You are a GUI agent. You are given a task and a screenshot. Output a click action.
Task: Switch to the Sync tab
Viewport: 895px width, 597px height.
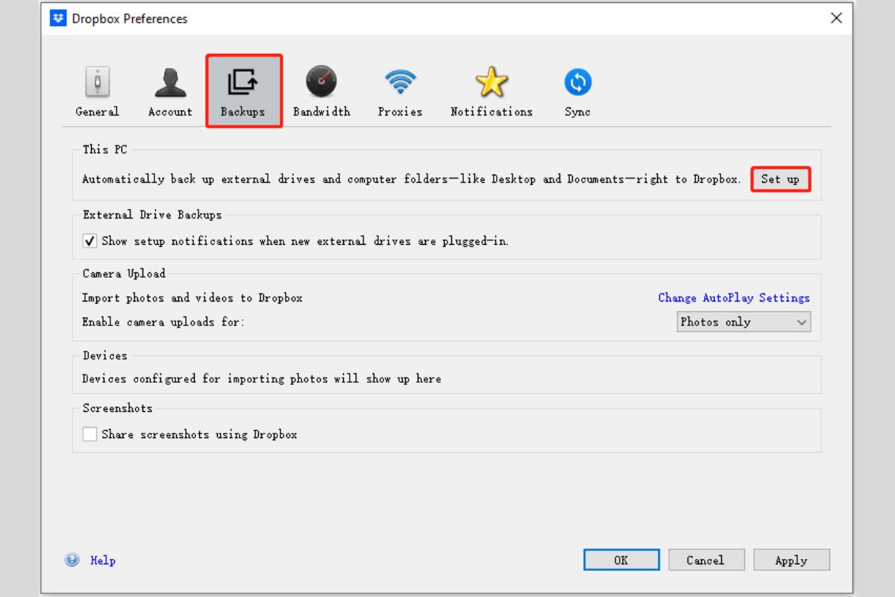pos(577,92)
